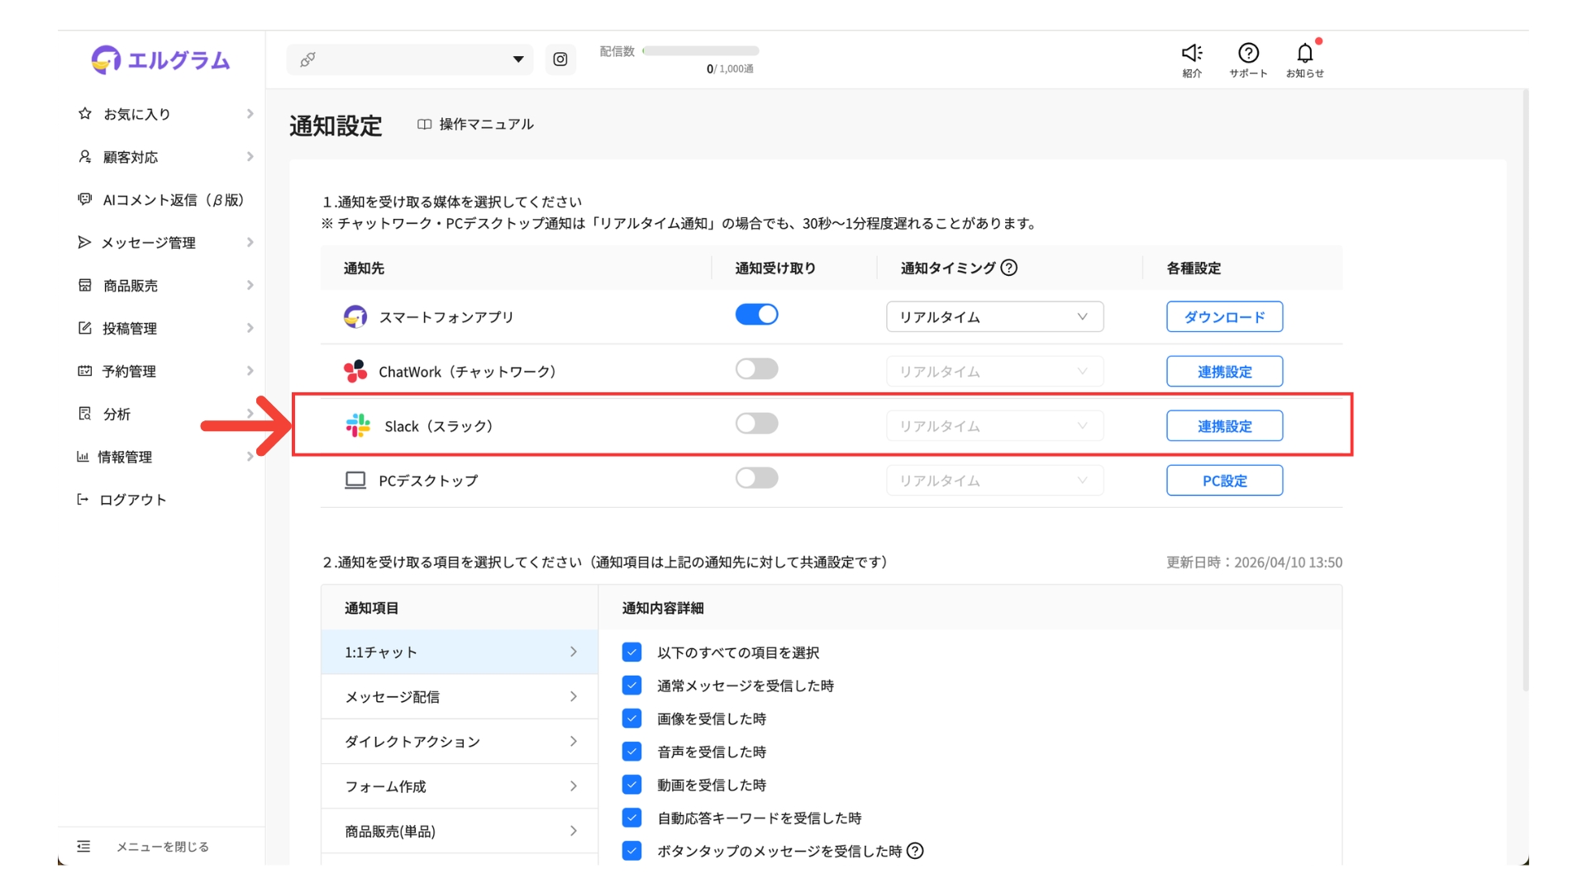The width and height of the screenshot is (1587, 892).
Task: Expand 投稿管理 submenu chevron
Action: pos(250,328)
